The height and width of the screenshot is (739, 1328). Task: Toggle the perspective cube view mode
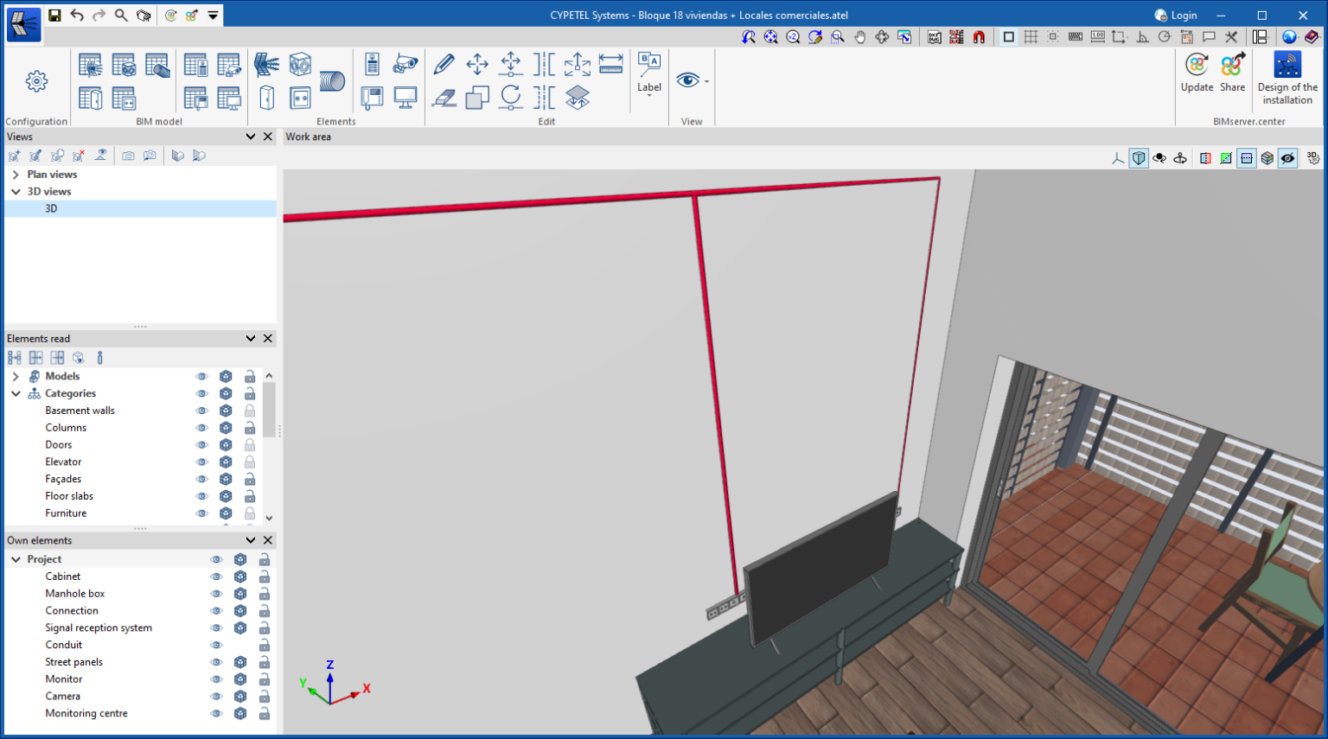pos(1139,158)
